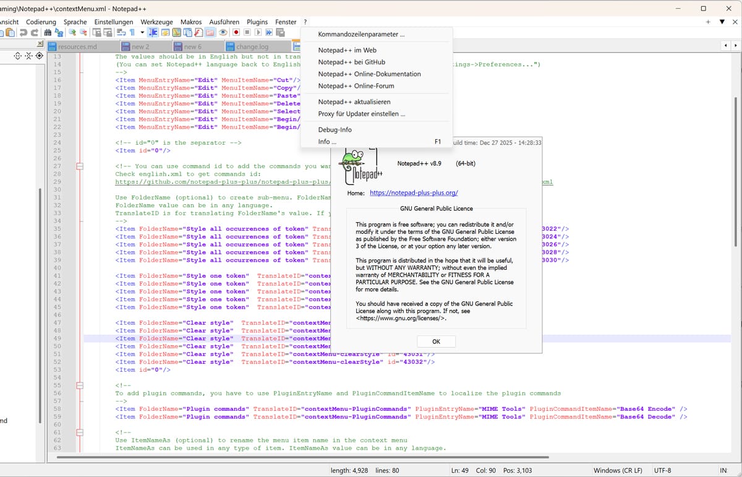Collapse the fold marker at line 55

[x=80, y=385]
